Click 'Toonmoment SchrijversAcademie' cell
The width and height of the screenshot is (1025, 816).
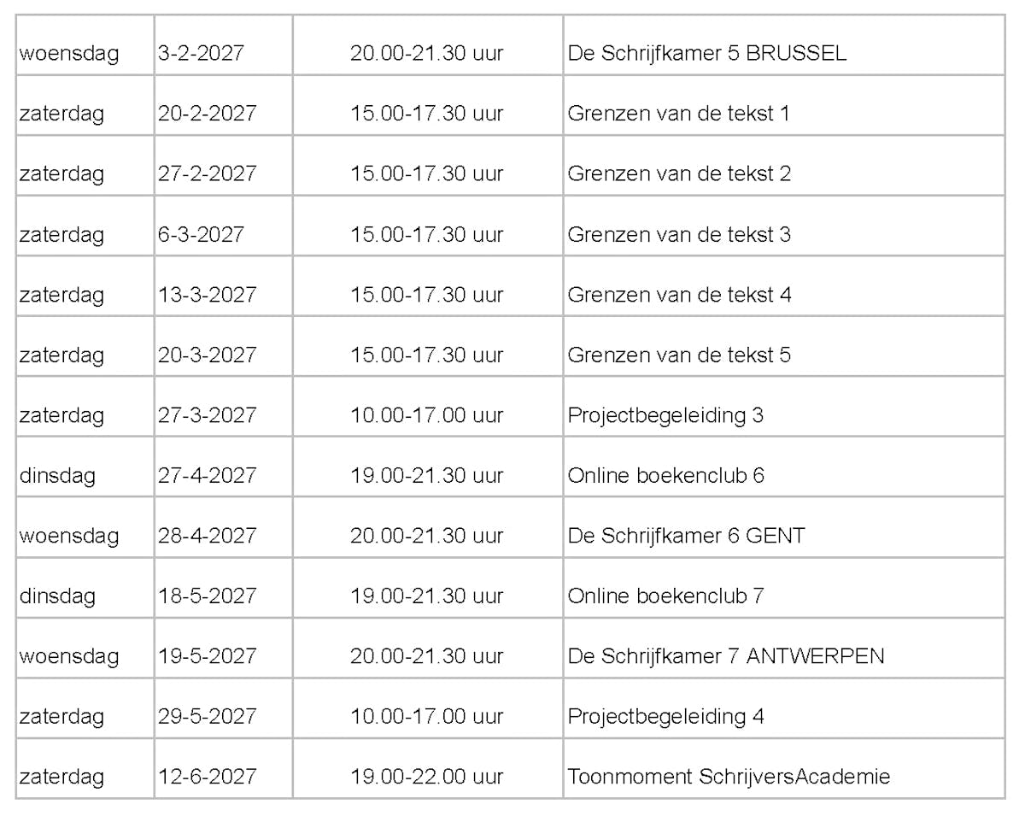729,777
